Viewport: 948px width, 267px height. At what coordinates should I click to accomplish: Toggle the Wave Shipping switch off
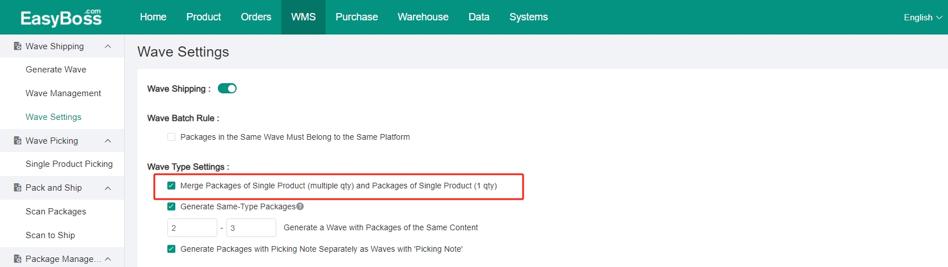227,88
